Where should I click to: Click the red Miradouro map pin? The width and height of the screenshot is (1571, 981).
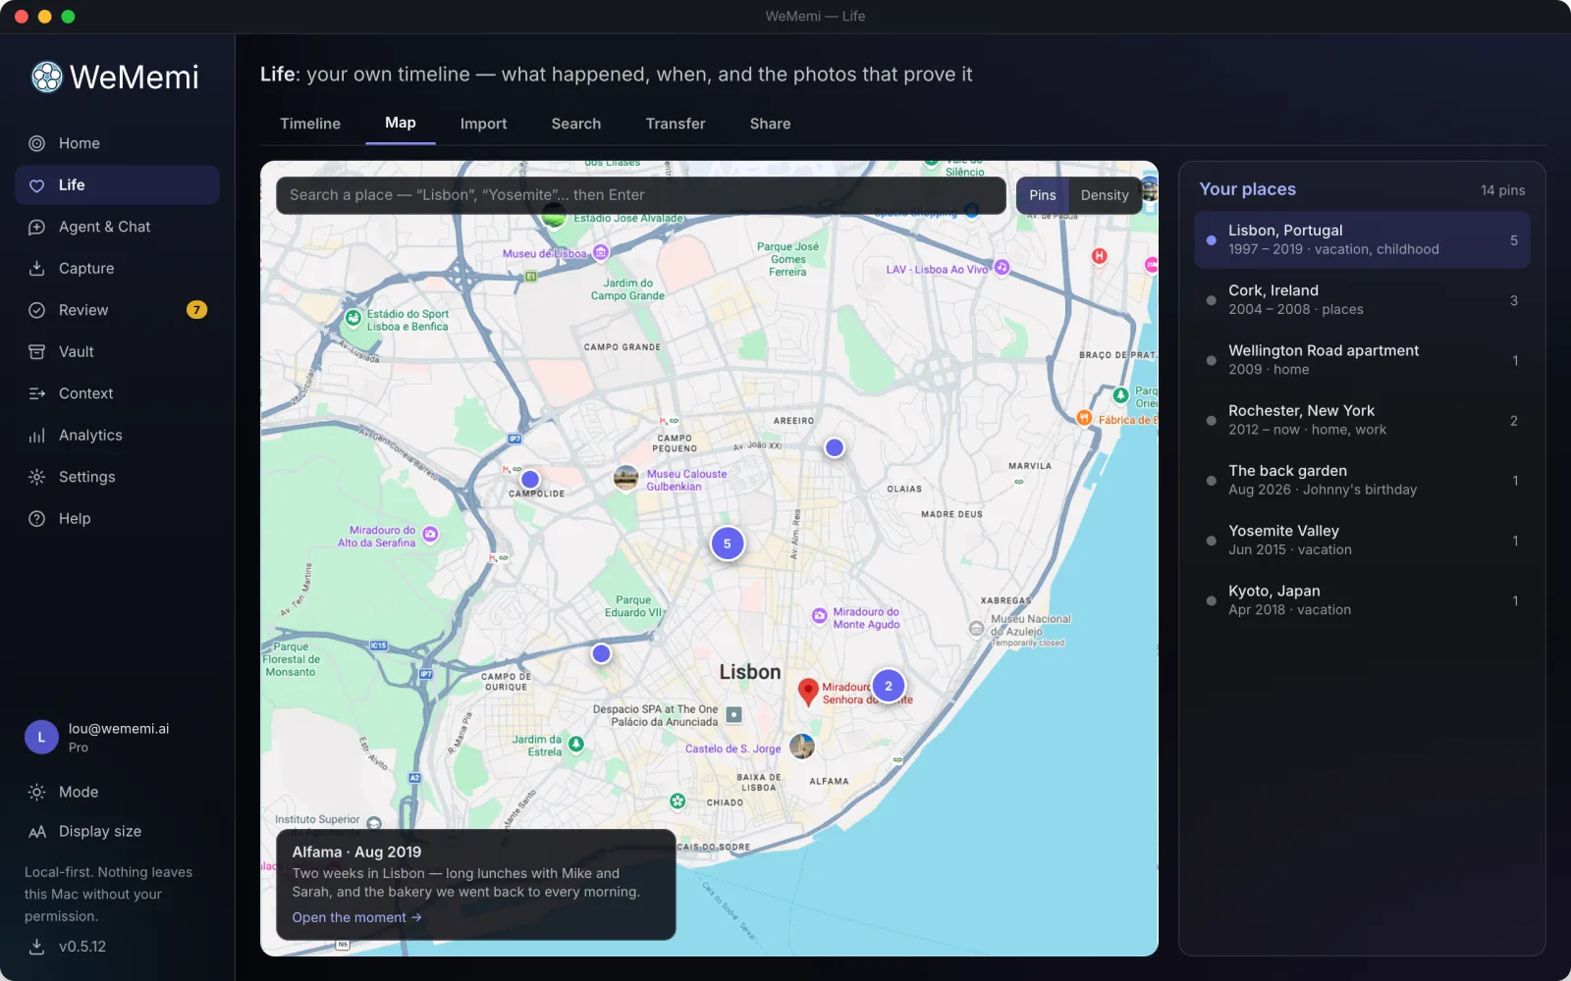click(808, 691)
